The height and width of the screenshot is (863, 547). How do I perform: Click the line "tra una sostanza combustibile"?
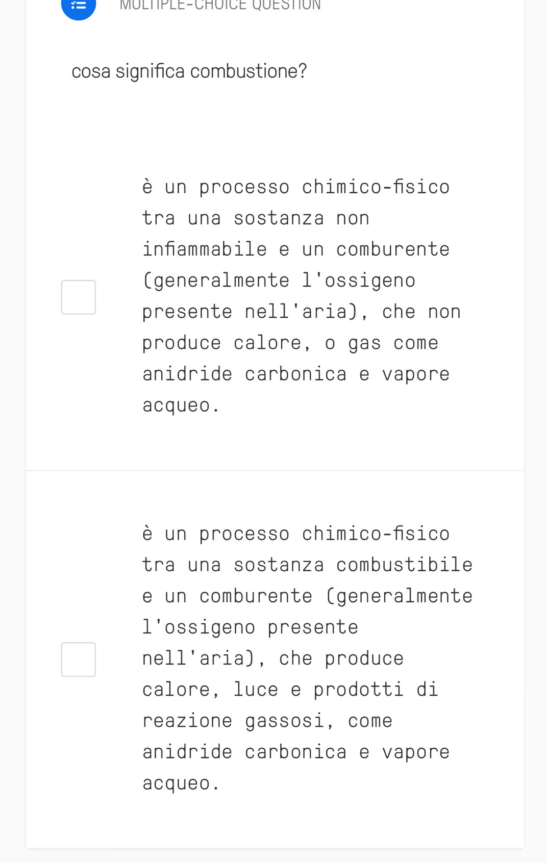point(307,565)
